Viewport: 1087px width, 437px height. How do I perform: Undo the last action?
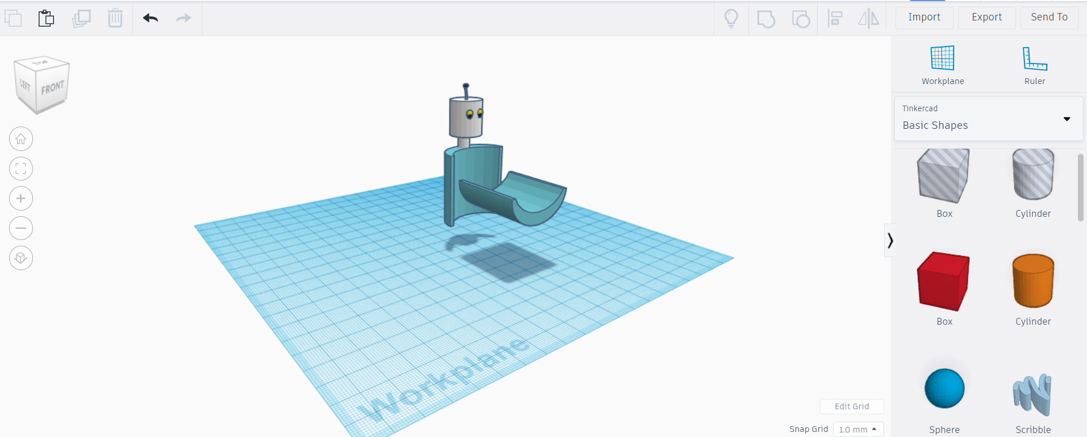[151, 18]
